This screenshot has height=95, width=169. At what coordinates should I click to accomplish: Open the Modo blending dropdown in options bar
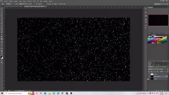click(23, 4)
